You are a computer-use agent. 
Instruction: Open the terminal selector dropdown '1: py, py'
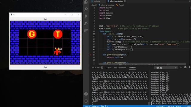tap(166, 67)
